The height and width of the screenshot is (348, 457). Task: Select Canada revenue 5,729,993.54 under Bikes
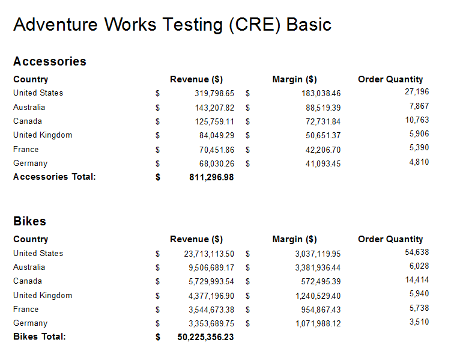tap(211, 281)
